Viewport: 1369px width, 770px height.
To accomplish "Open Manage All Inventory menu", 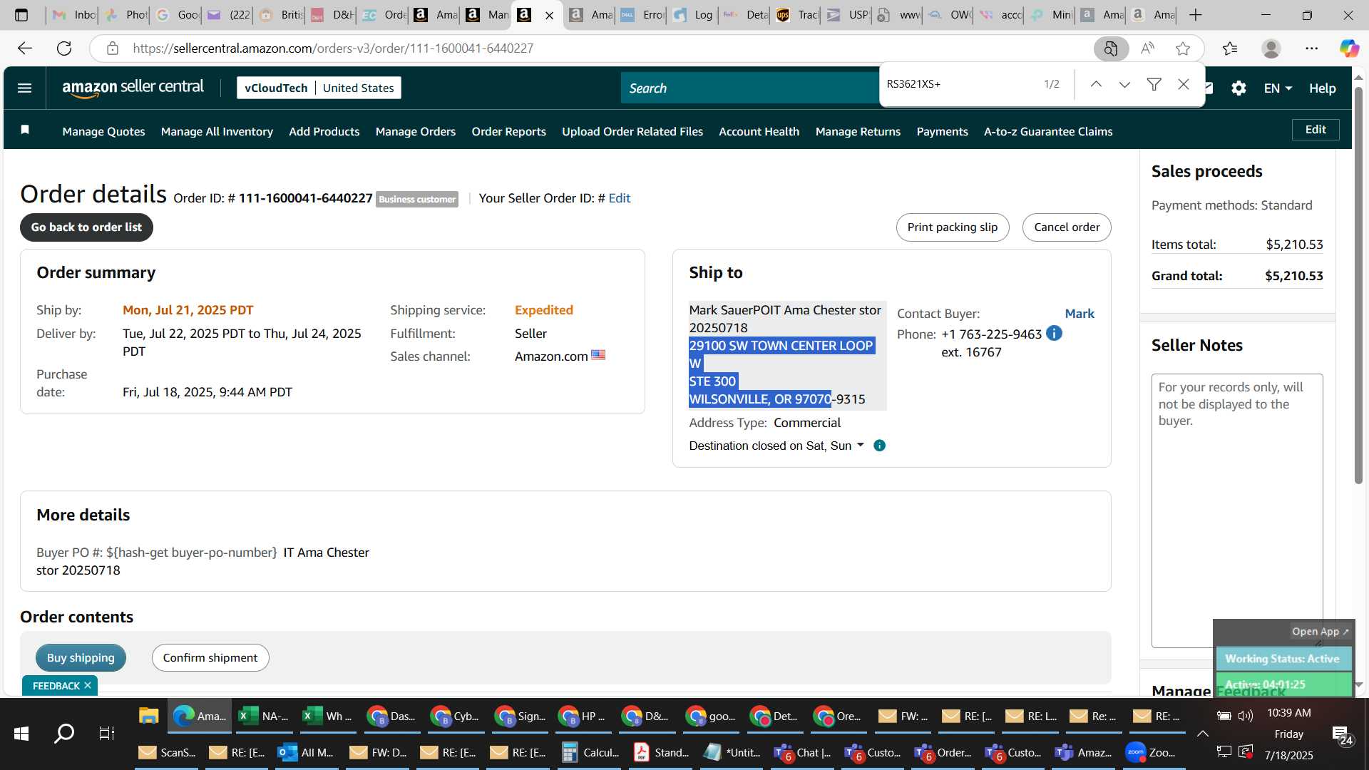I will point(217,131).
